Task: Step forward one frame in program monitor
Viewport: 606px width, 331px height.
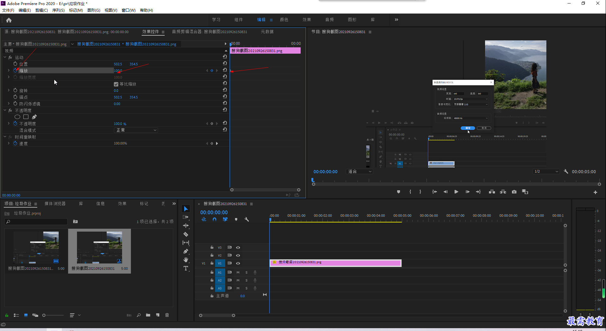Action: coord(468,192)
